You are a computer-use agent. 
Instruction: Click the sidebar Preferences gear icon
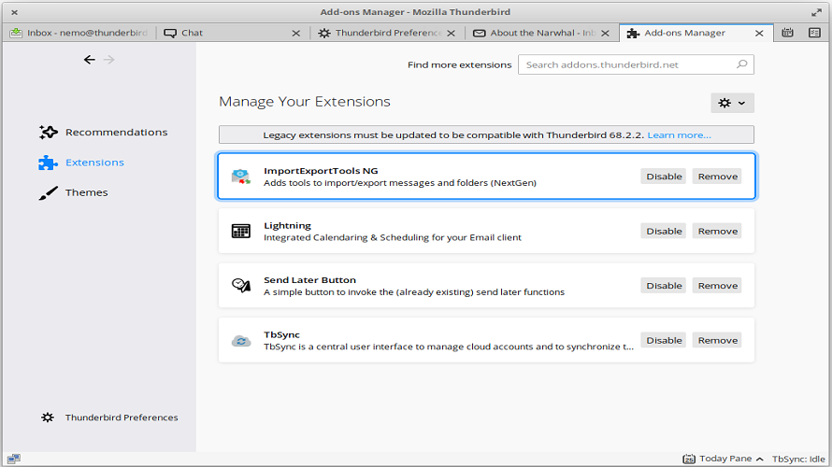point(48,417)
